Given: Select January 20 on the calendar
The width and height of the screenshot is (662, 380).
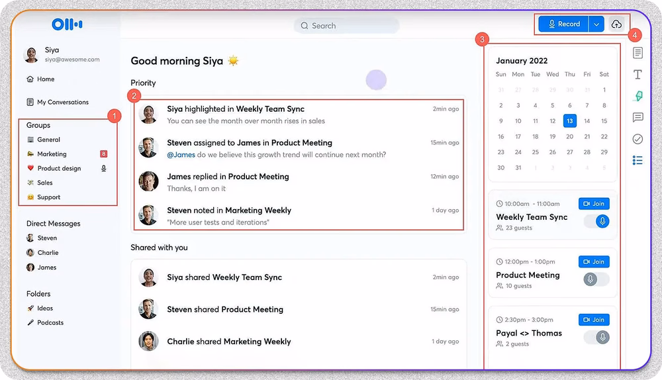Looking at the screenshot, I should (x=569, y=136).
